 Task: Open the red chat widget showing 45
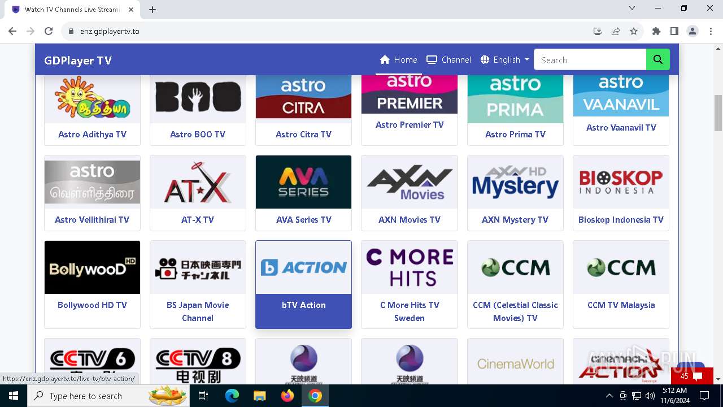(692, 376)
